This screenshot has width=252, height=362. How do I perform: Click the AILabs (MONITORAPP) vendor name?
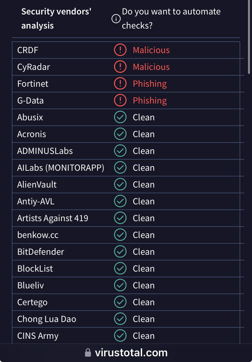pyautogui.click(x=60, y=168)
